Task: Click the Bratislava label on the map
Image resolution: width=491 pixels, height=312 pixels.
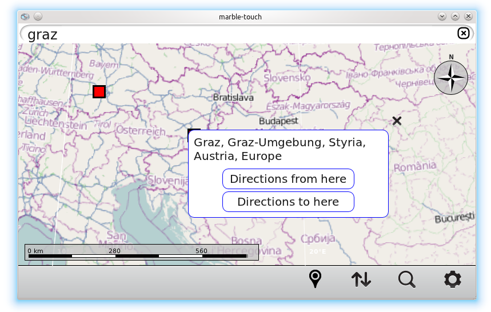Action: (233, 98)
